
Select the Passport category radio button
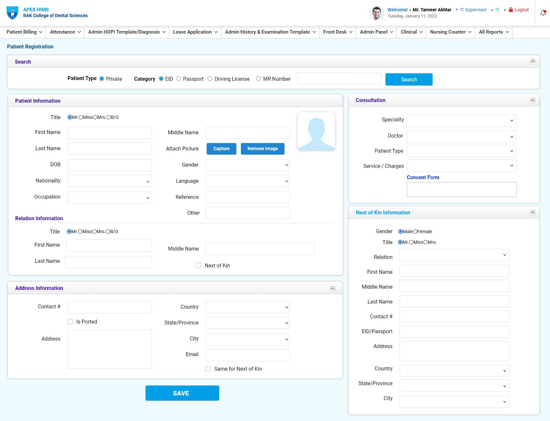(x=178, y=79)
